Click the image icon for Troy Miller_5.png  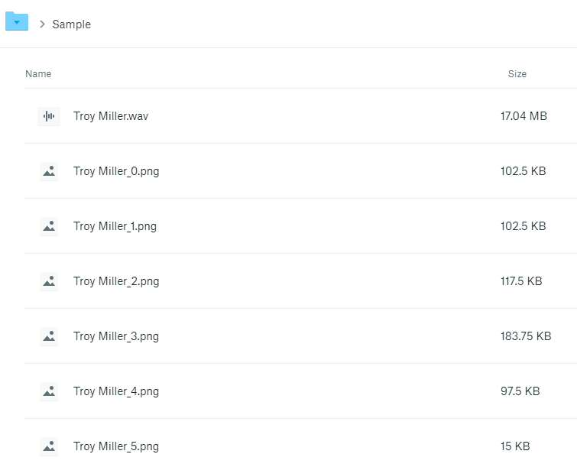click(49, 446)
